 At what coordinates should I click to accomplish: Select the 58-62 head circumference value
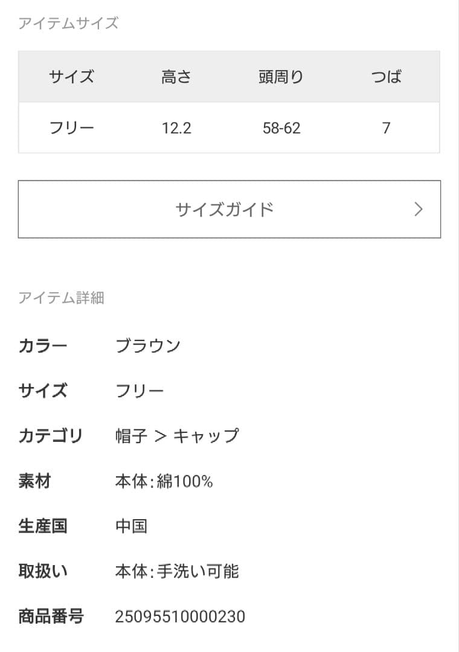(281, 128)
